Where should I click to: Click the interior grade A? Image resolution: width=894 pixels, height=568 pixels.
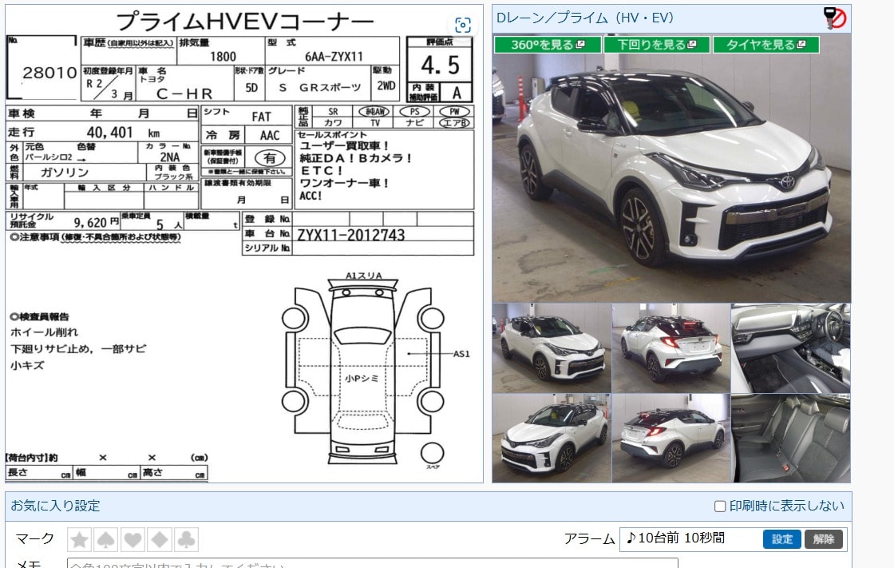(457, 93)
